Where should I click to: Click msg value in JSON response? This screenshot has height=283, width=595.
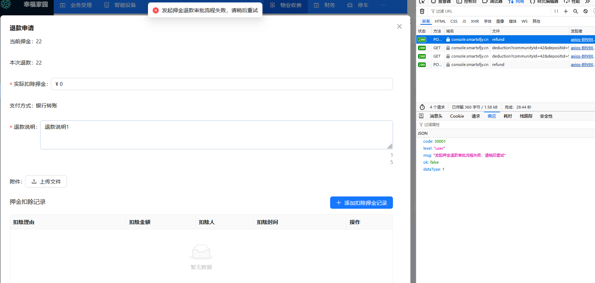click(x=469, y=155)
